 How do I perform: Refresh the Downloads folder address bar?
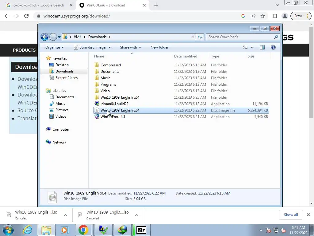[x=200, y=37]
